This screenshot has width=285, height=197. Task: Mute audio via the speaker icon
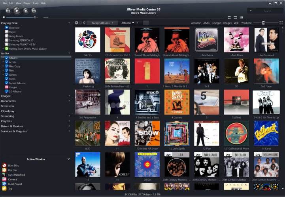coord(4,17)
